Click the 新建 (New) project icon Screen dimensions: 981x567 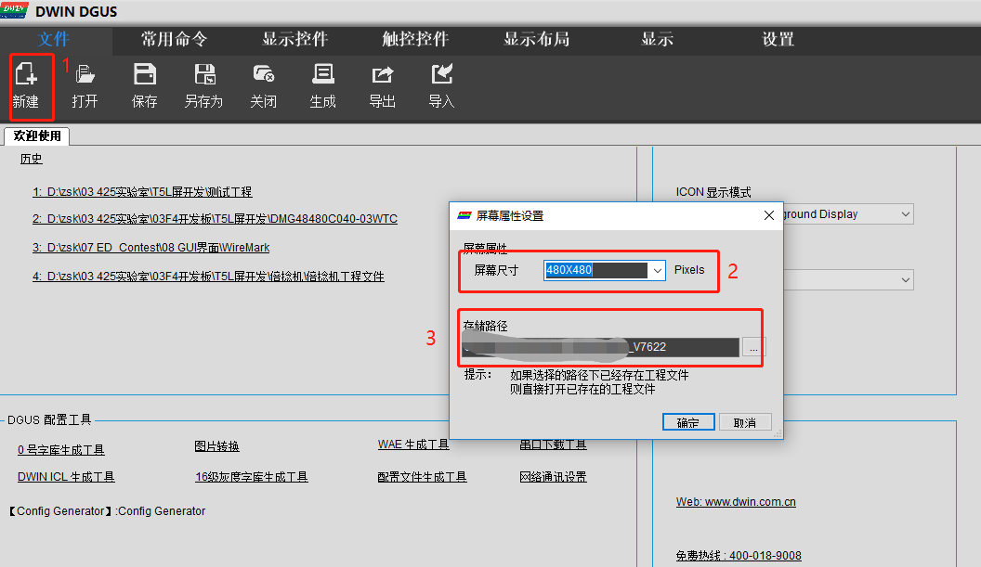26,75
